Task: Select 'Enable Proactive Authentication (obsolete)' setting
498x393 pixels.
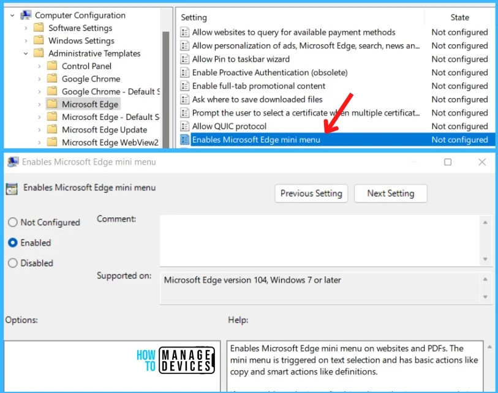Action: pyautogui.click(x=270, y=73)
